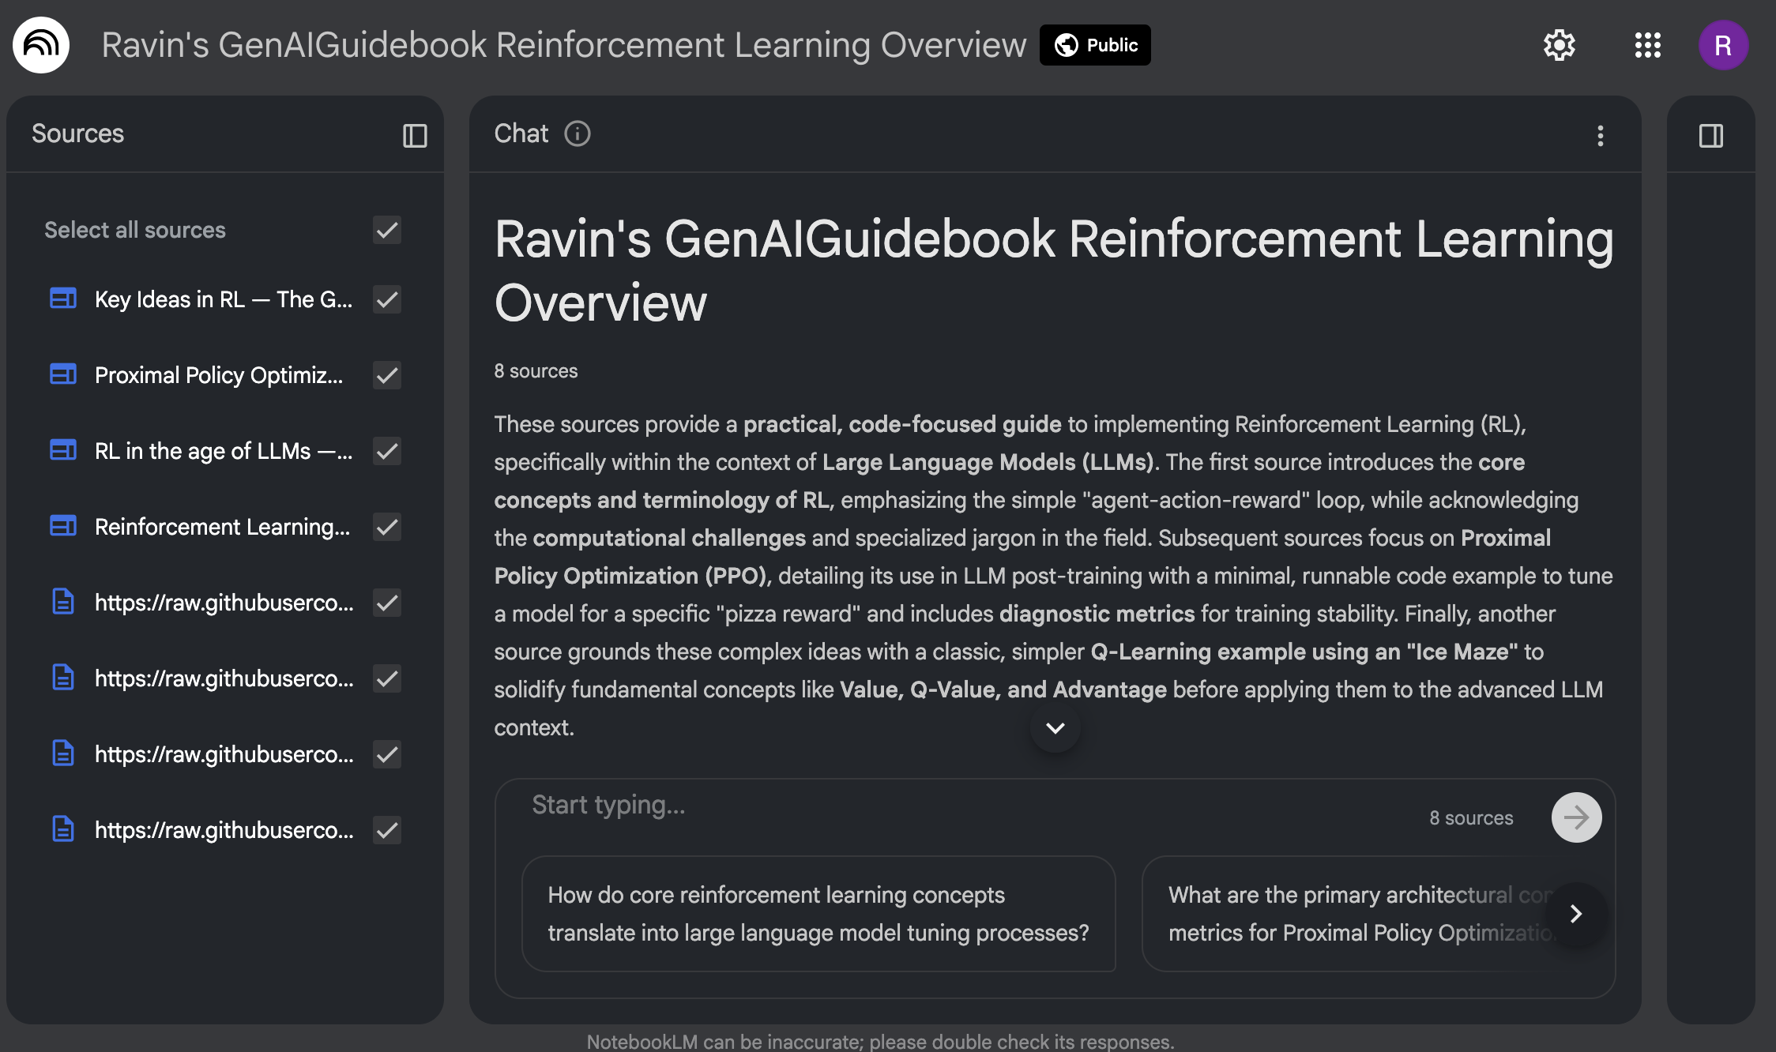The image size is (1776, 1052).
Task: Uncheck the Key Ideas in RL source
Action: pyautogui.click(x=387, y=299)
